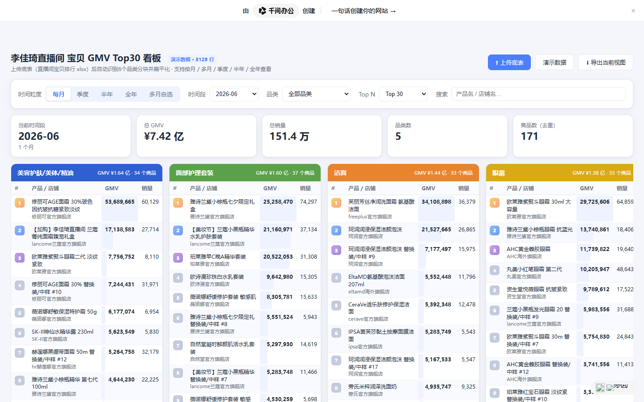Click rank 5 badge beside CeraVe适乐肤修护保湿洁面
The image size is (644, 402).
[x=336, y=306]
